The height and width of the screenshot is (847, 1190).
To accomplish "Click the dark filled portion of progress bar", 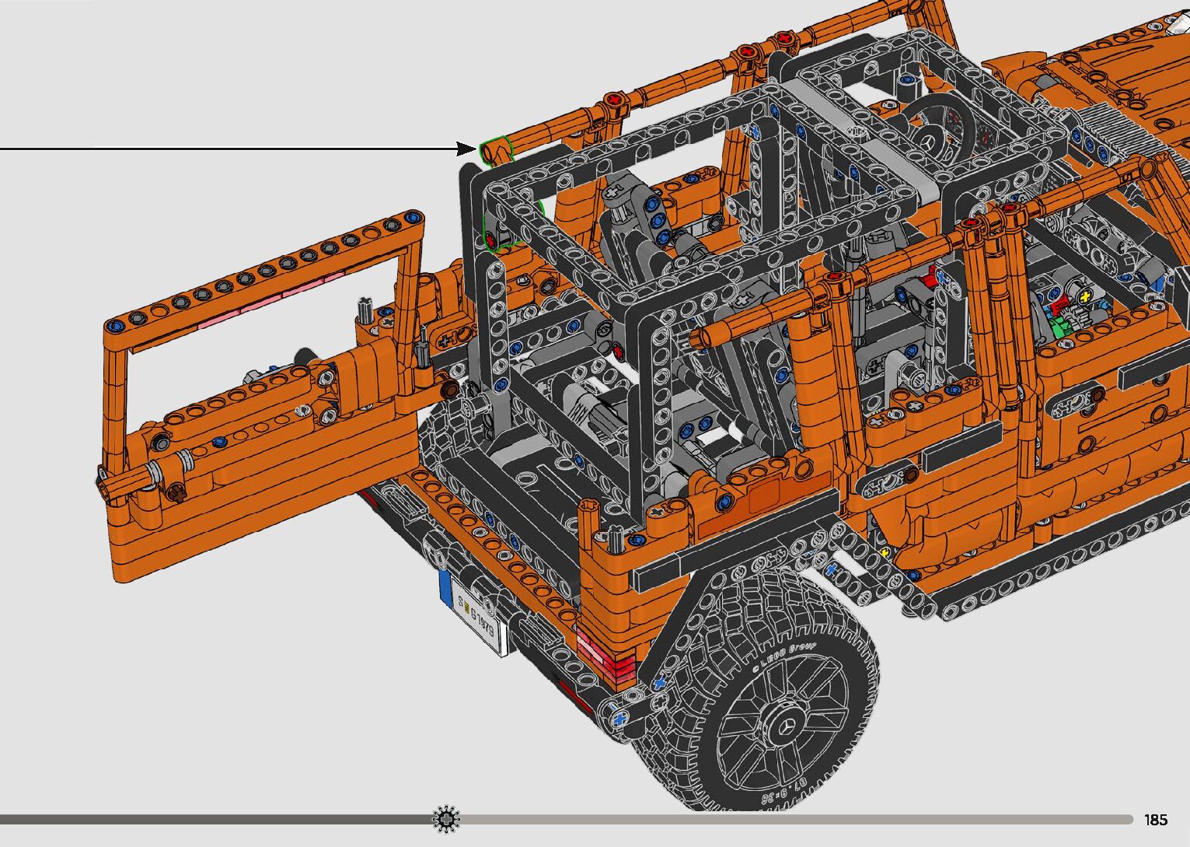I will pyautogui.click(x=218, y=819).
